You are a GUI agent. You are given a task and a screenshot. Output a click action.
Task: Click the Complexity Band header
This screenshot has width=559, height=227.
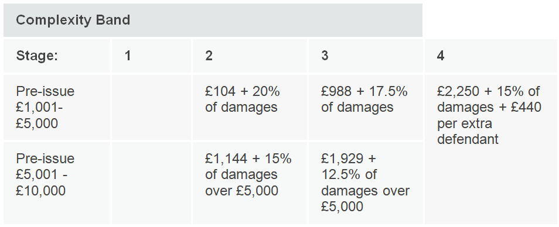point(213,20)
